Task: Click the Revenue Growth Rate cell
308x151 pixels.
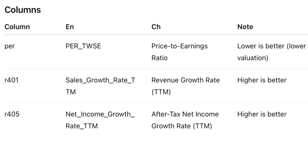Action: (x=185, y=80)
